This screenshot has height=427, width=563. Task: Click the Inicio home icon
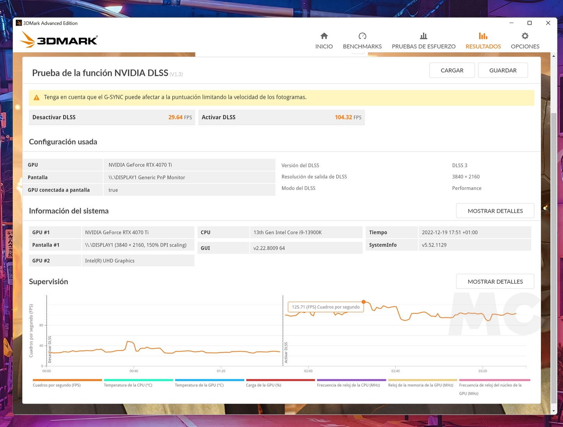(324, 36)
